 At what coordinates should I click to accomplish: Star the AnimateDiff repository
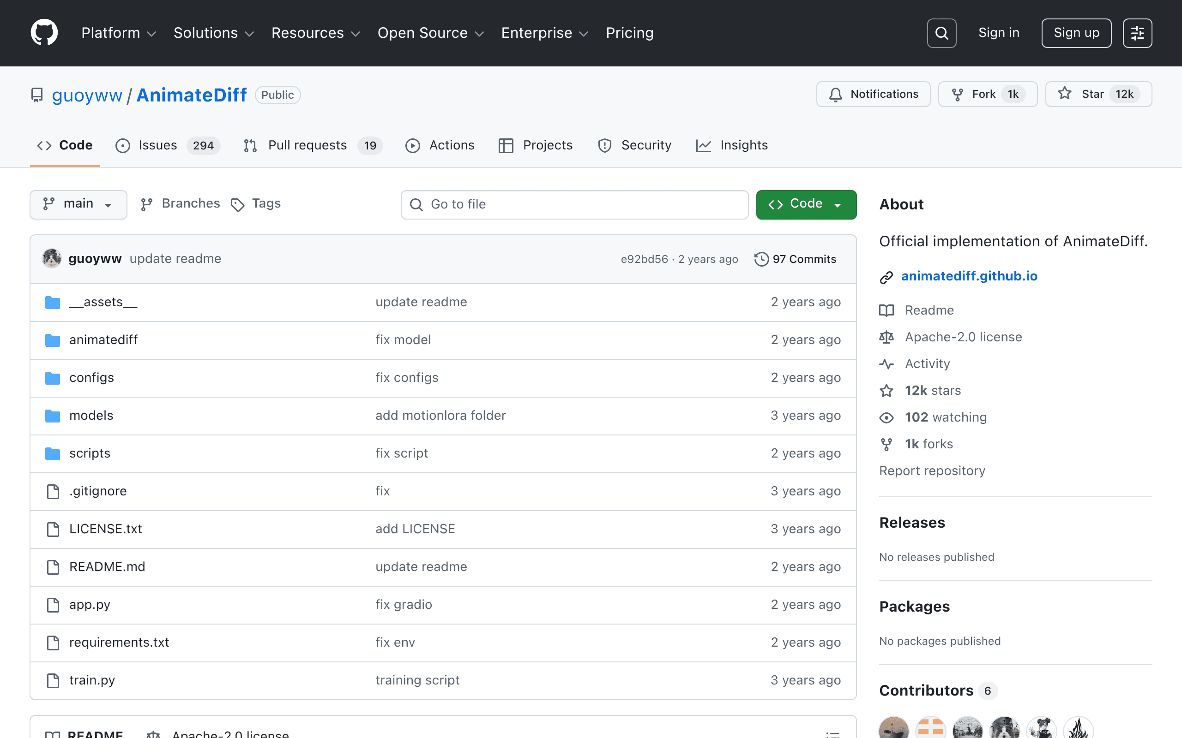pyautogui.click(x=1098, y=94)
